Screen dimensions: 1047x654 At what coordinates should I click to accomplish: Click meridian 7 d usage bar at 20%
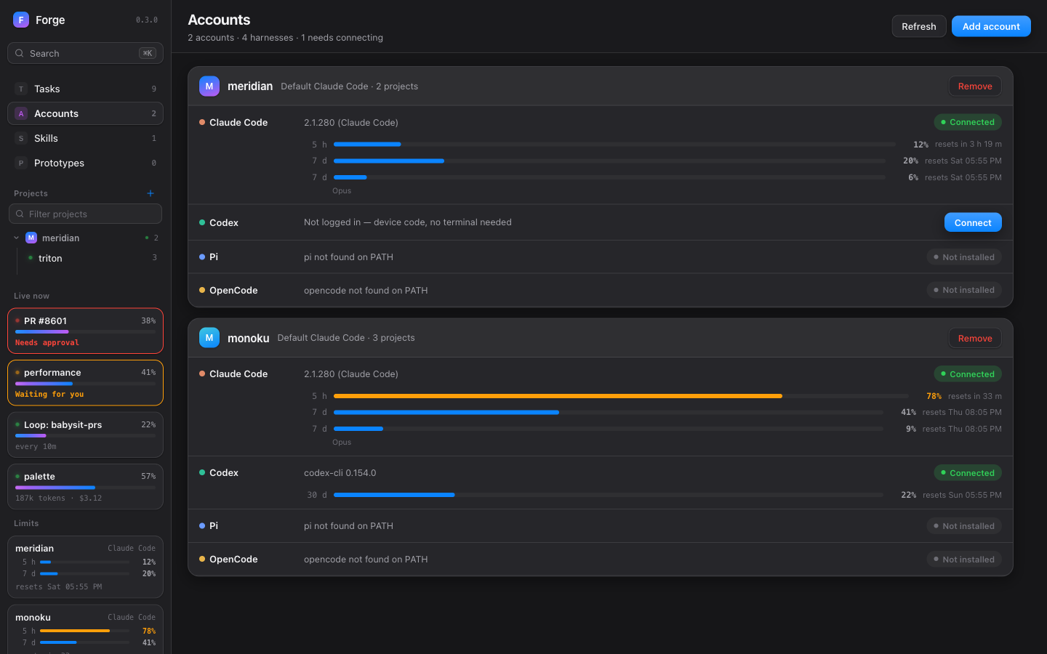609,161
